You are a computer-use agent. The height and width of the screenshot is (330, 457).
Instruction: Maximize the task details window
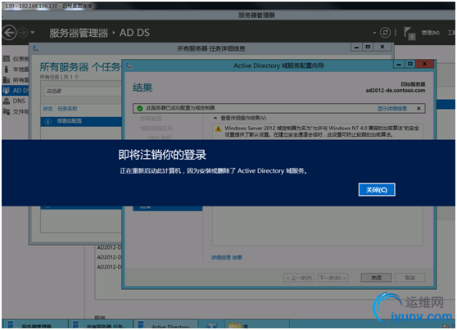click(x=368, y=47)
